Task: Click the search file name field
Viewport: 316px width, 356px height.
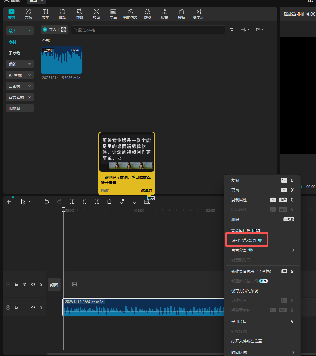Action: click(x=148, y=30)
